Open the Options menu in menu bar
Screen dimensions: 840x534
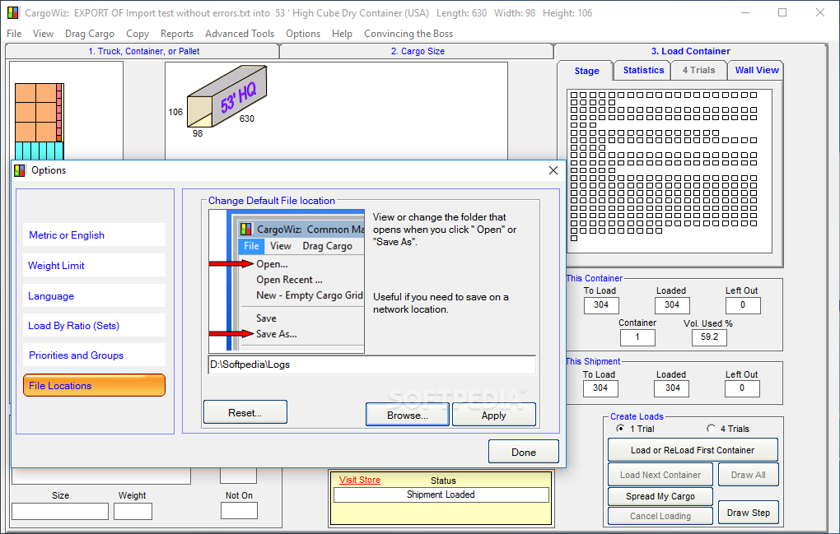303,34
